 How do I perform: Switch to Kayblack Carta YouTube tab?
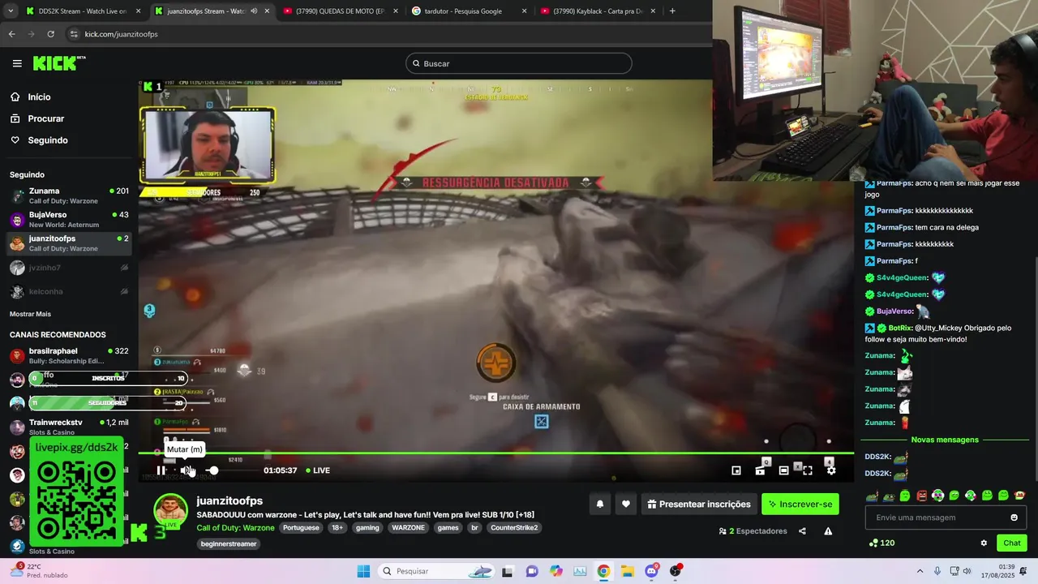point(598,11)
